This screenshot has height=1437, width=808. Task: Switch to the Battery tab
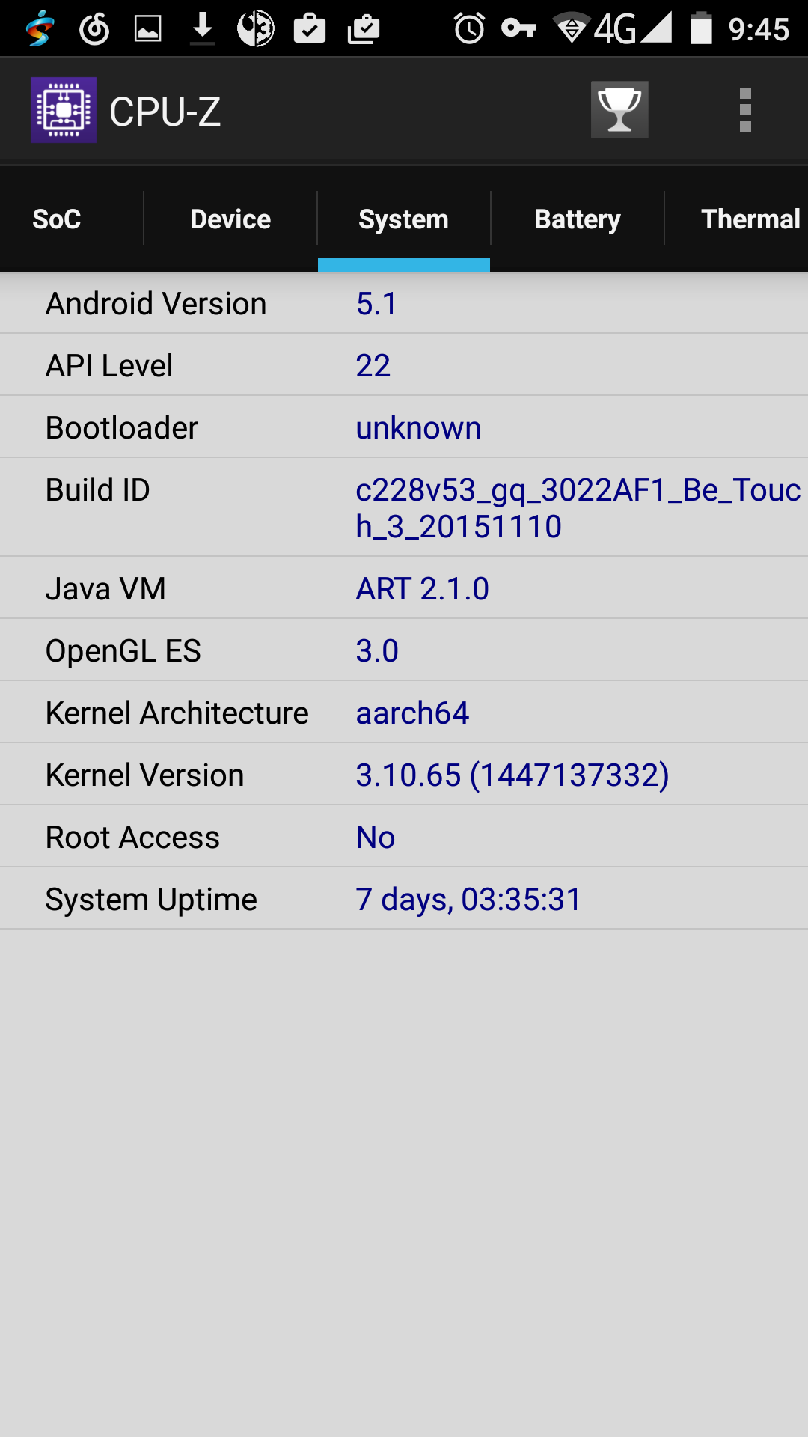point(578,219)
